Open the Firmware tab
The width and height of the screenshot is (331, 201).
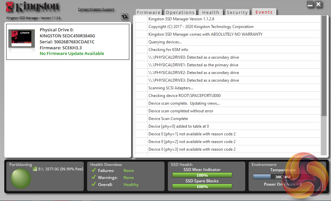[x=148, y=12]
